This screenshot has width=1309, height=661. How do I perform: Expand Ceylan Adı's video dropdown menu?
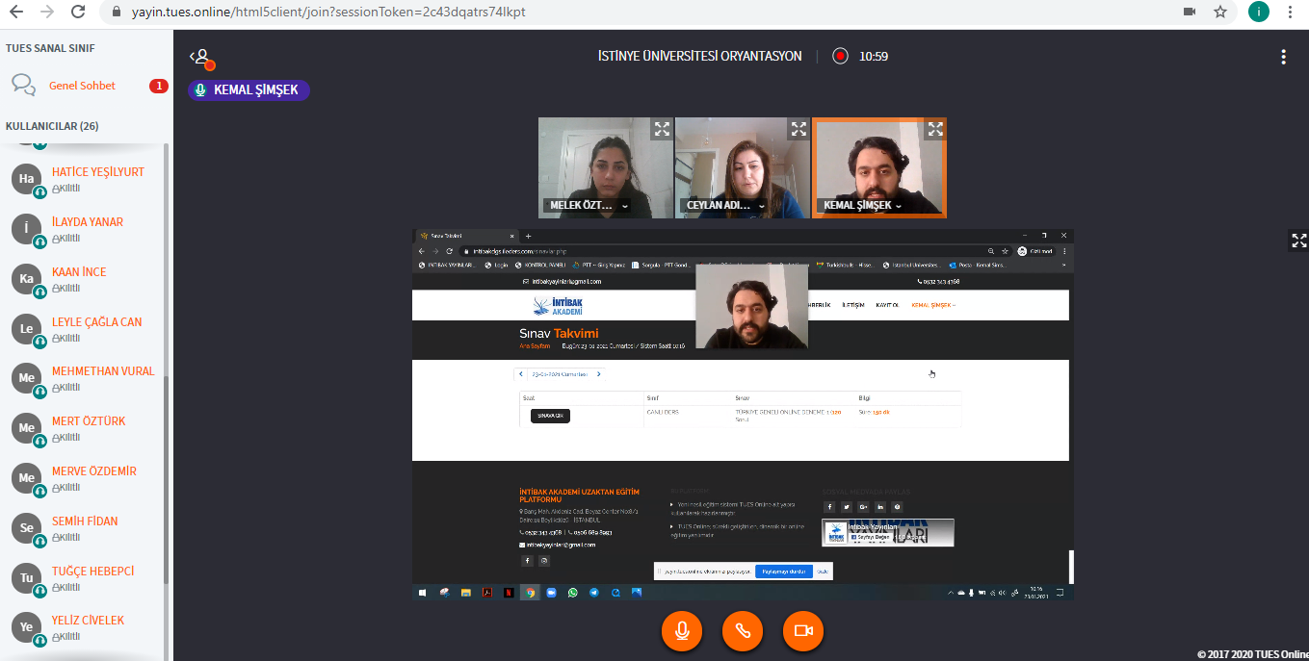coord(761,206)
